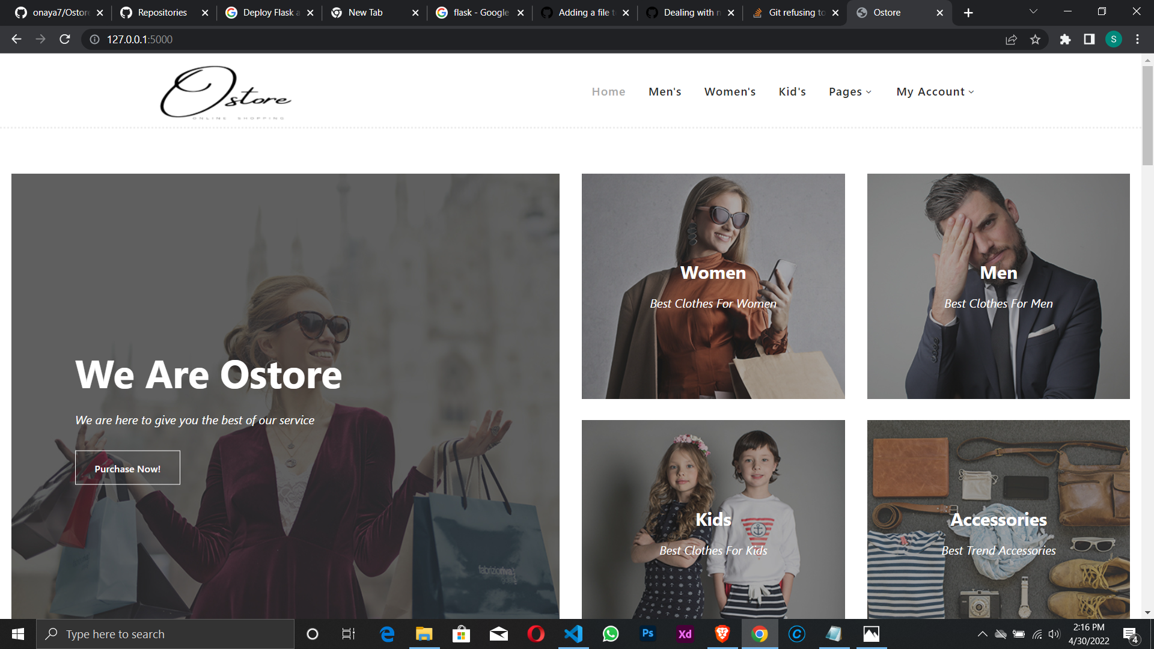
Task: Click the Home navigation link
Action: click(608, 92)
